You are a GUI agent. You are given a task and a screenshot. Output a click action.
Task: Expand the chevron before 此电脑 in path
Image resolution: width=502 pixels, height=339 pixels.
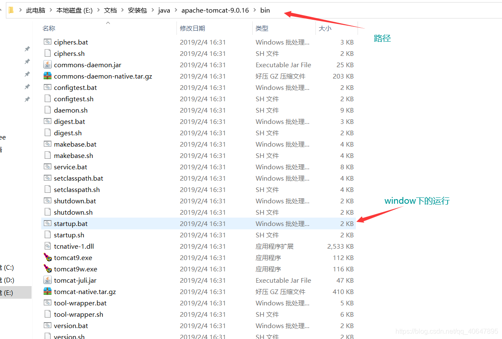point(21,10)
